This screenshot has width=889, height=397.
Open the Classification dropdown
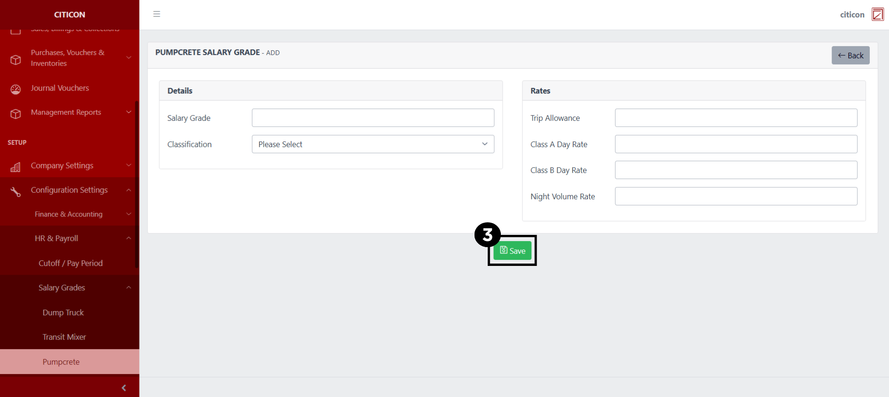[373, 144]
